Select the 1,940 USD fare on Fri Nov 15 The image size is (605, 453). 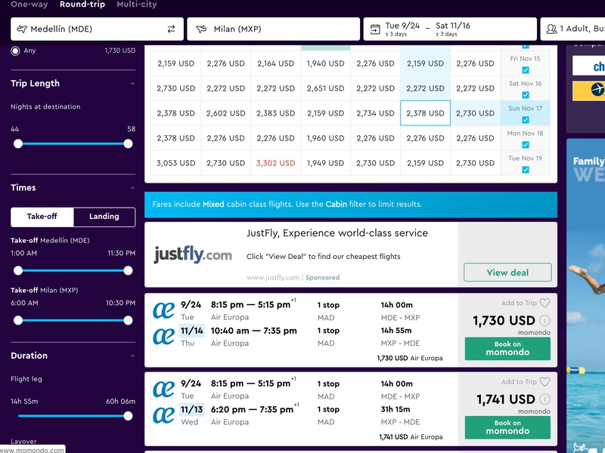pyautogui.click(x=326, y=63)
